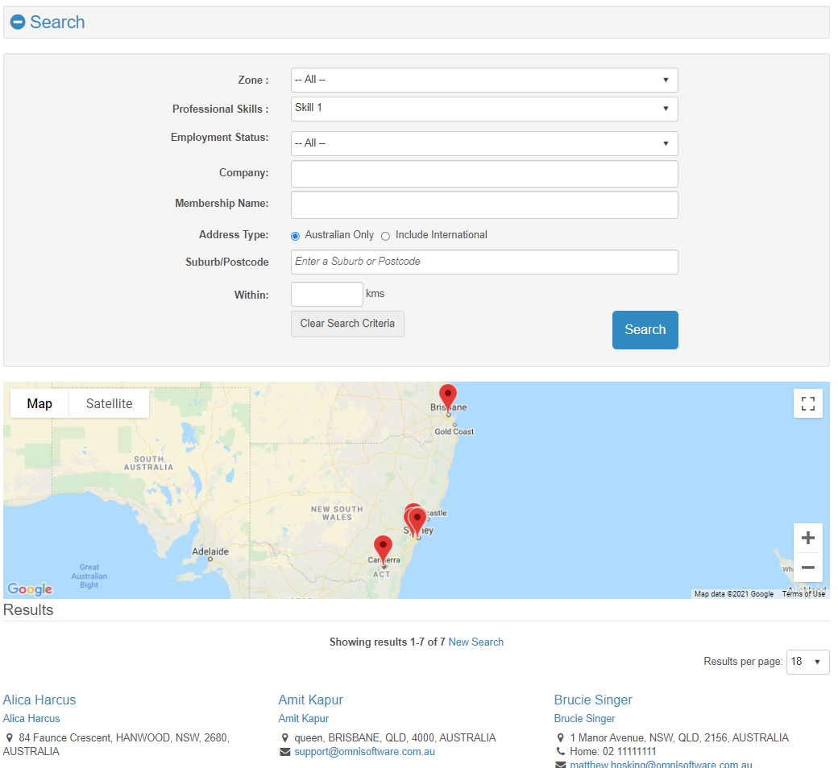Select the Australian Only option
The width and height of the screenshot is (838, 768).
coord(295,235)
